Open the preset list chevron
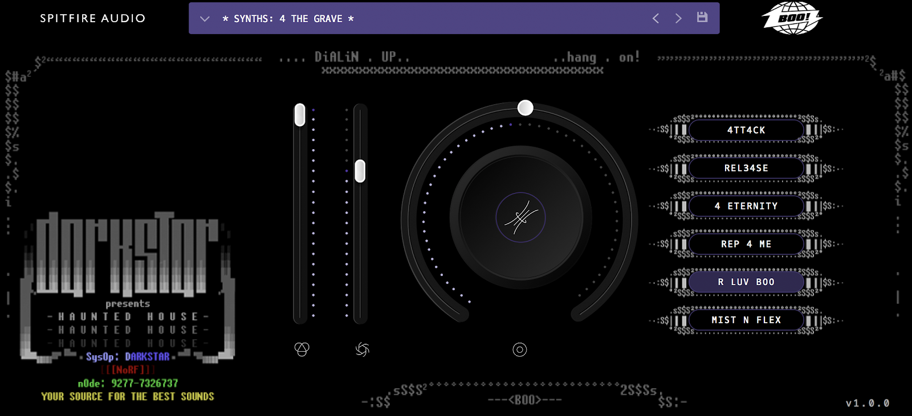 tap(205, 19)
